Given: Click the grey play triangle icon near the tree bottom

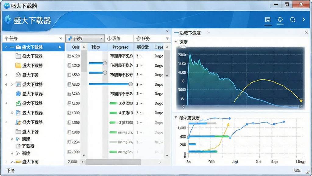Looking at the screenshot, I should coord(18,153).
